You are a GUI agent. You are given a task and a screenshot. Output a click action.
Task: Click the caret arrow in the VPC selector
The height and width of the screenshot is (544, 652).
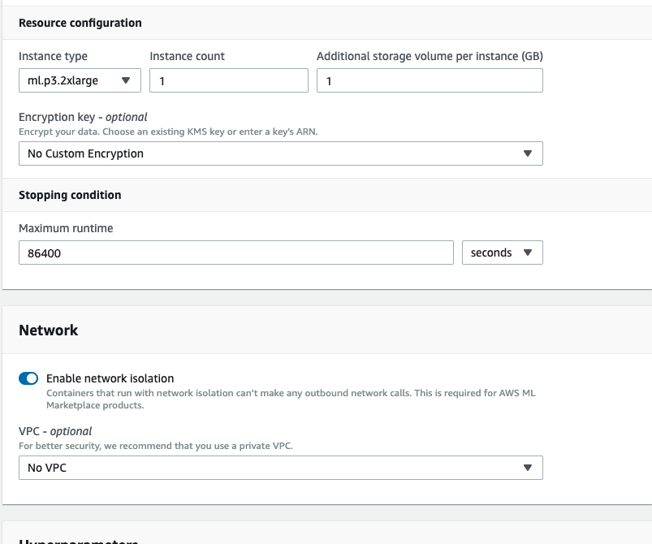tap(527, 468)
